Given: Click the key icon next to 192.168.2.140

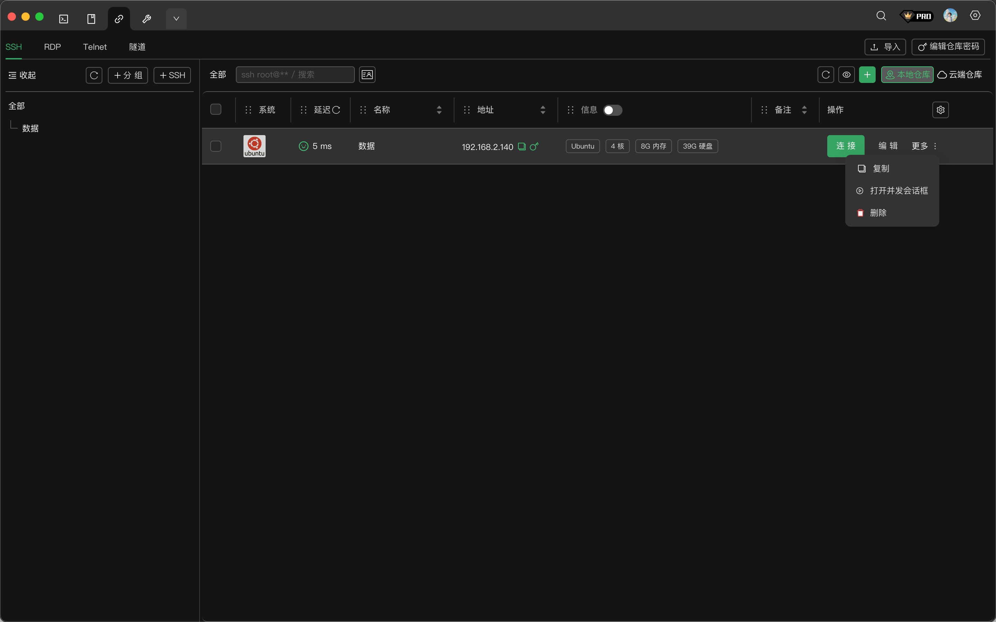Looking at the screenshot, I should 534,147.
